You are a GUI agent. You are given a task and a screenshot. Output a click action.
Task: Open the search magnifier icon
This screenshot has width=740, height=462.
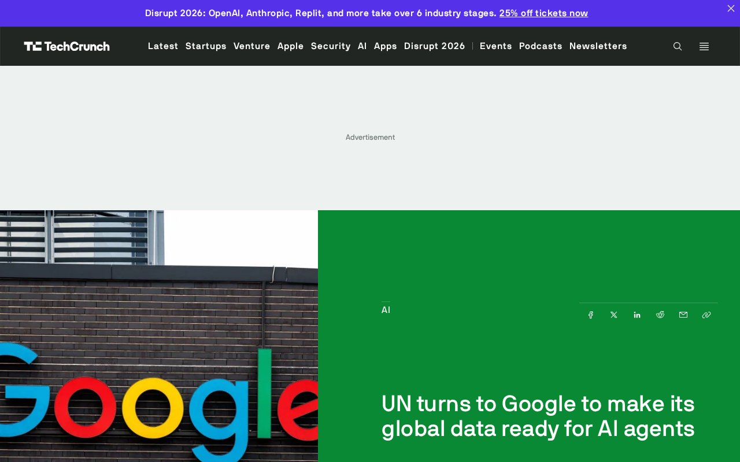(x=678, y=46)
